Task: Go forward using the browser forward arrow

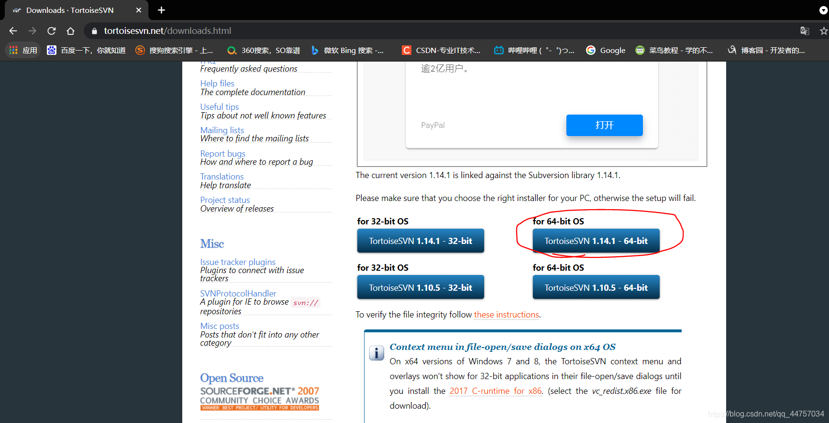Action: pos(32,31)
